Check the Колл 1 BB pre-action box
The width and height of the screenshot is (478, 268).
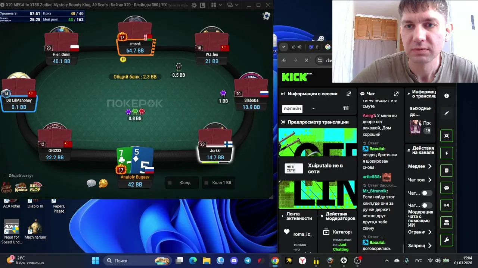206,183
